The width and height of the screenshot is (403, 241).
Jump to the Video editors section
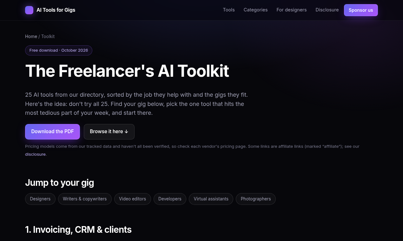[x=133, y=199]
